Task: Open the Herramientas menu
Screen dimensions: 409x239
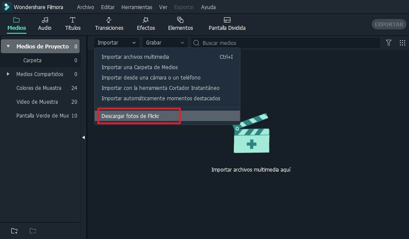Action: [x=137, y=7]
